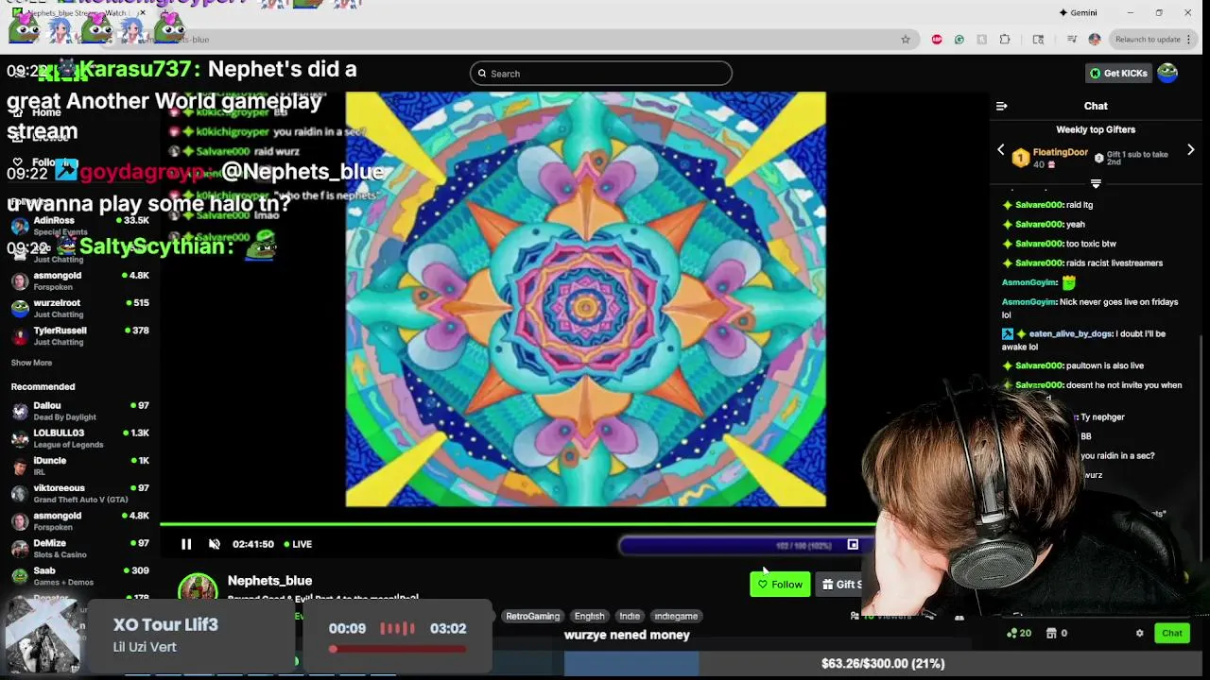Open Chrome three-dot menu
This screenshot has width=1210, height=680.
[x=1189, y=40]
